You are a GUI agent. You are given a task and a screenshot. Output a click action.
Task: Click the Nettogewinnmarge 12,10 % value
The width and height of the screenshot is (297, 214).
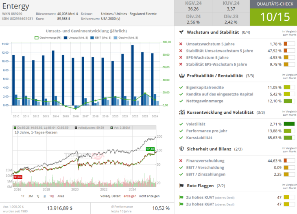[275, 101]
